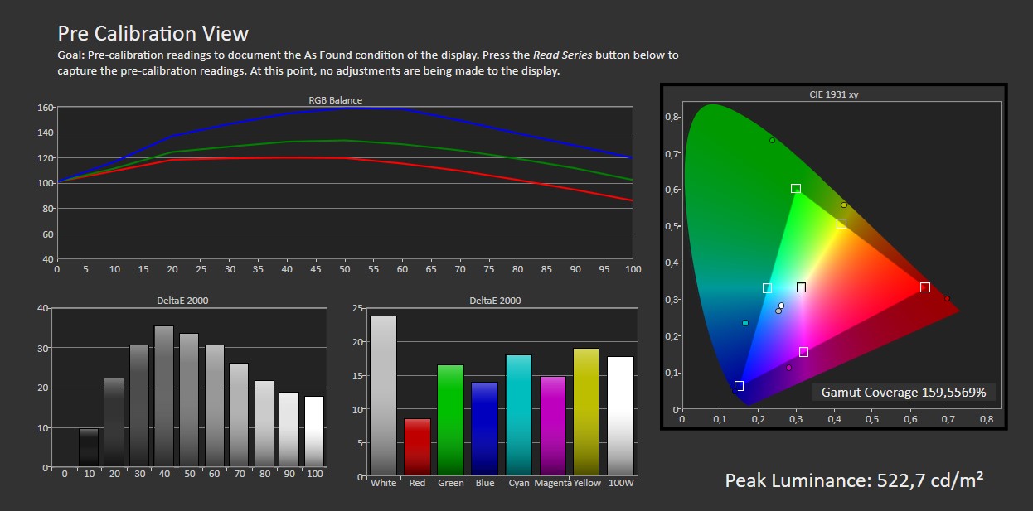
Task: Click the 40 percent grayscale DeltaE bar
Action: 164,395
